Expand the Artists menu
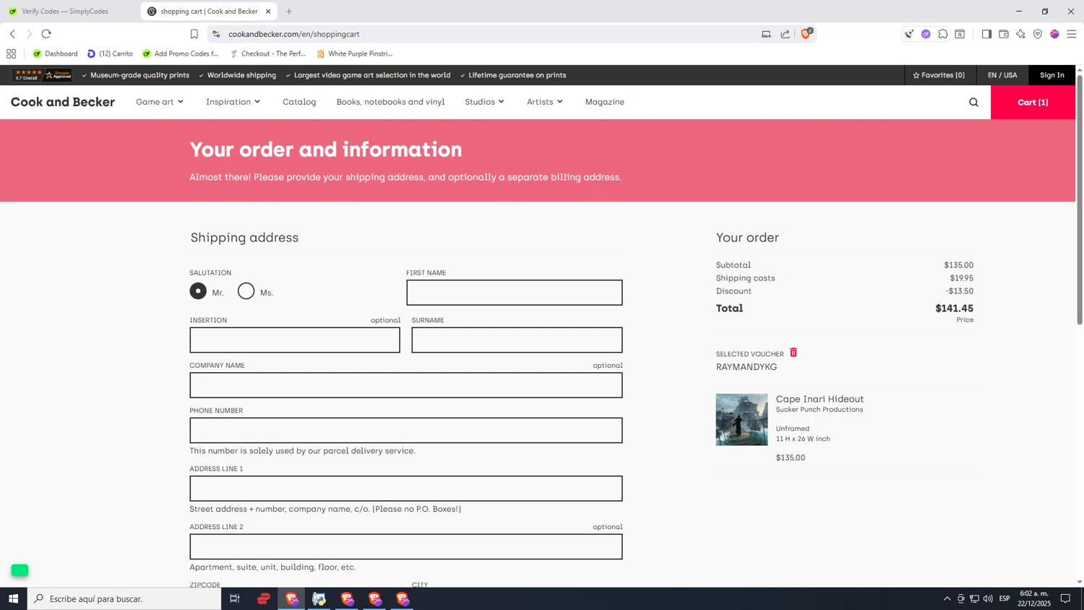Image resolution: width=1084 pixels, height=610 pixels. (x=544, y=102)
